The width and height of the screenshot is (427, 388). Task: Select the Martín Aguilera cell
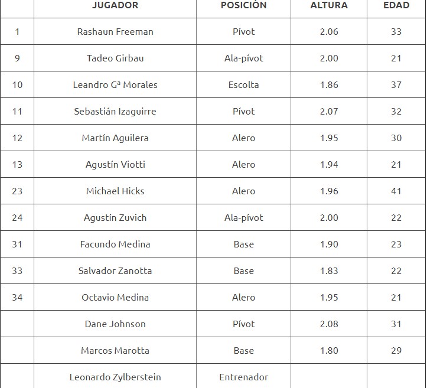point(115,138)
